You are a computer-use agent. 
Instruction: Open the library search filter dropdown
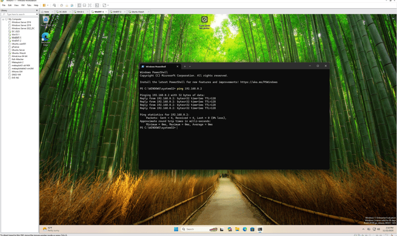pos(37,14)
